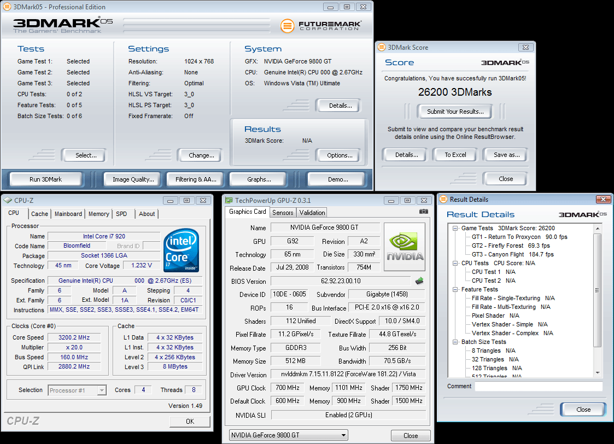The width and height of the screenshot is (614, 444).
Task: Click the '26200 3DMarks' score text
Action: coord(455,92)
